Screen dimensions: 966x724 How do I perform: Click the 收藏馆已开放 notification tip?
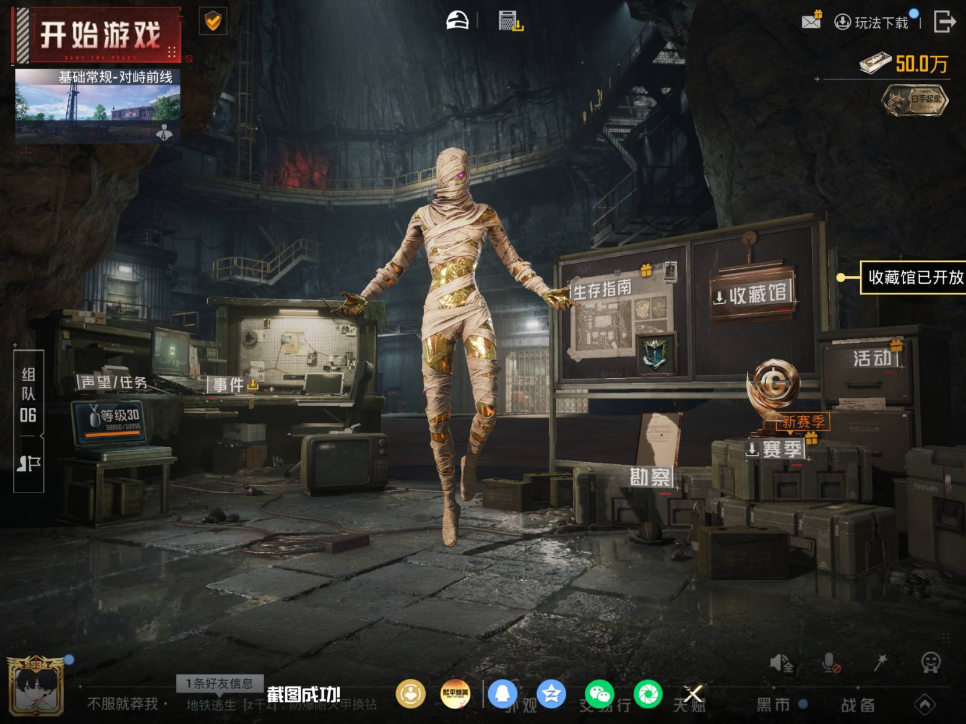pos(913,277)
